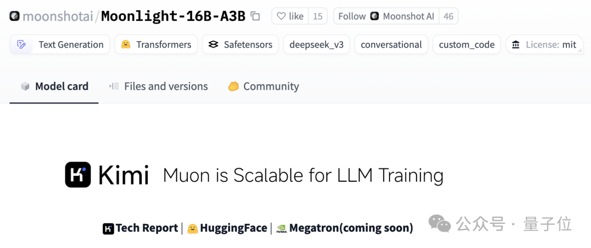Select the custom_code tag
Screen dimensions: 591x248
tap(467, 44)
